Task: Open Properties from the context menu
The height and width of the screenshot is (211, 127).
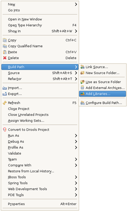Action: pyautogui.click(x=40, y=204)
